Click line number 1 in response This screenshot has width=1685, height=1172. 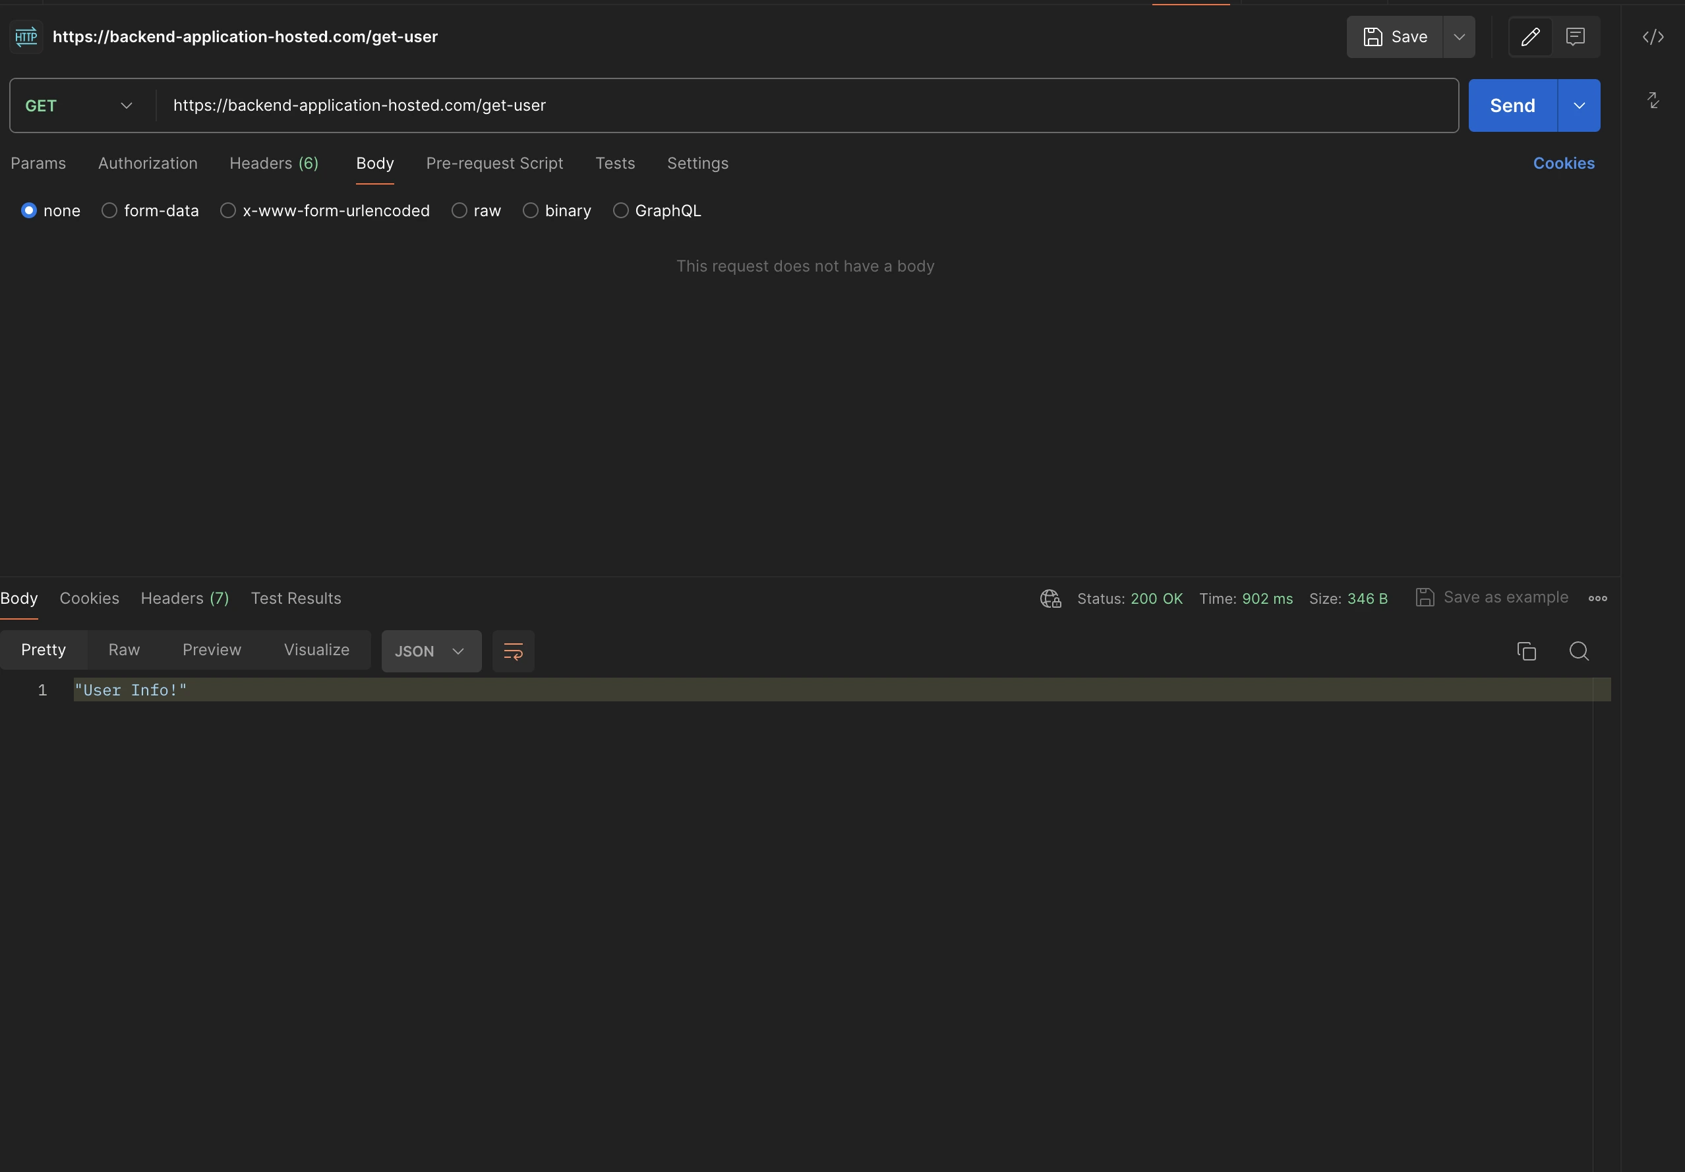43,691
